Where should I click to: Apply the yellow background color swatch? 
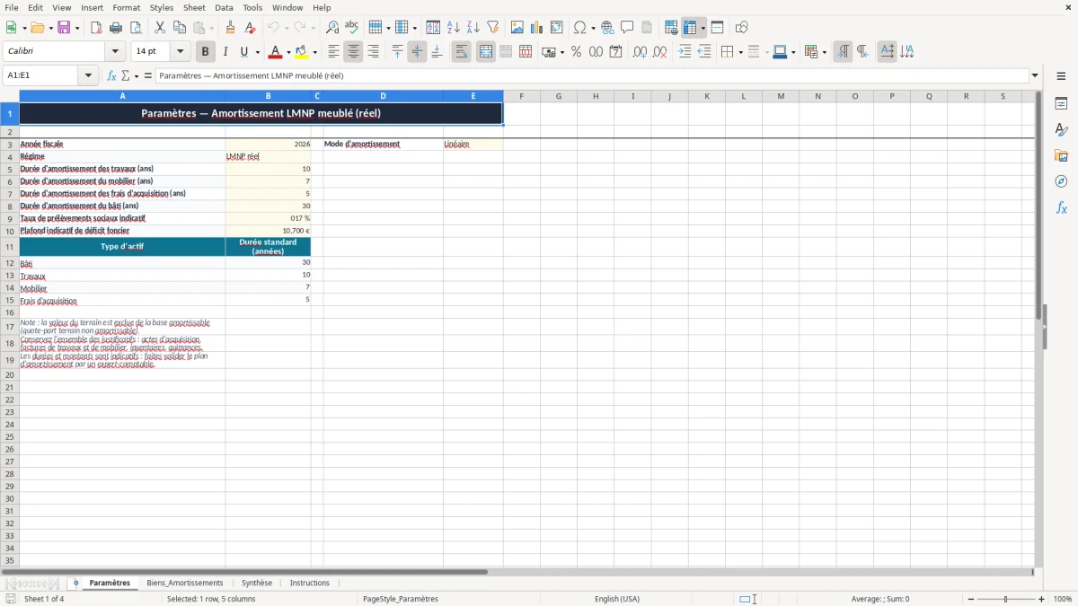click(x=302, y=52)
